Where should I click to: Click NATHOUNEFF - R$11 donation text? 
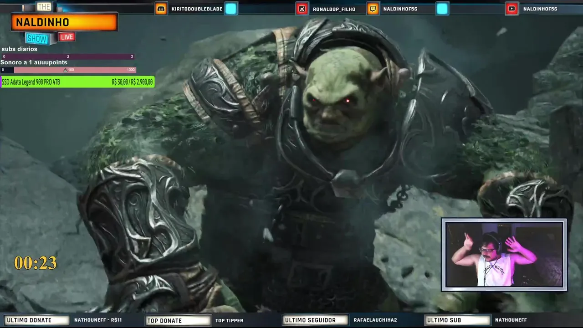click(98, 320)
